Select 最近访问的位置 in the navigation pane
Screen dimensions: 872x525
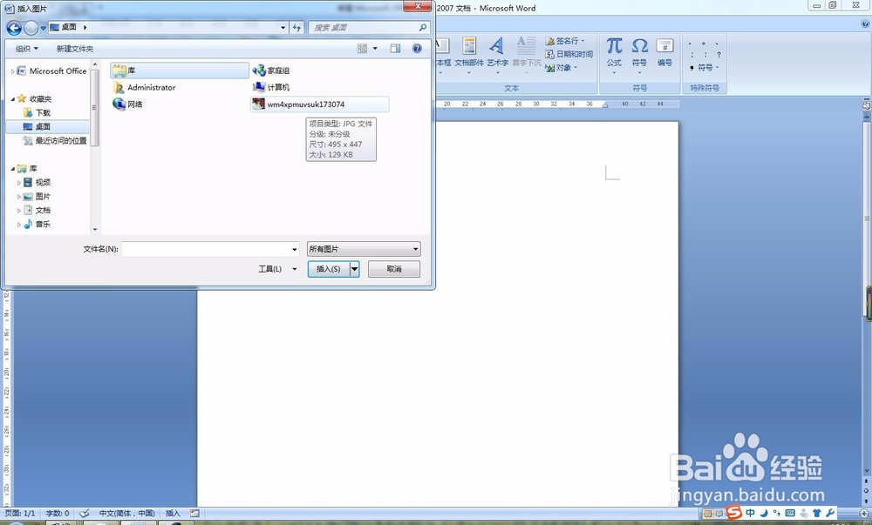click(55, 141)
